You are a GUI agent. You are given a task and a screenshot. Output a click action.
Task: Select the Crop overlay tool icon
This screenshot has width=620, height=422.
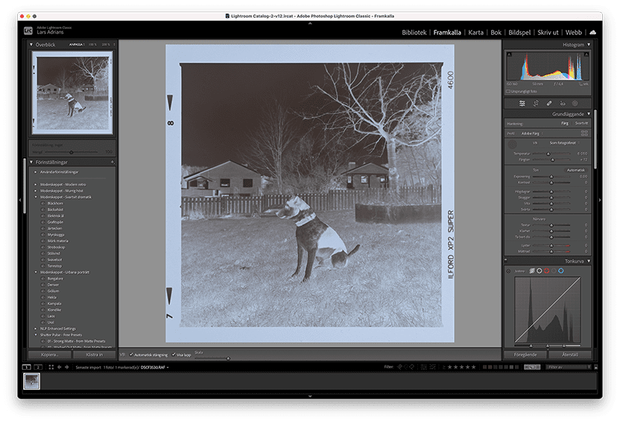536,103
